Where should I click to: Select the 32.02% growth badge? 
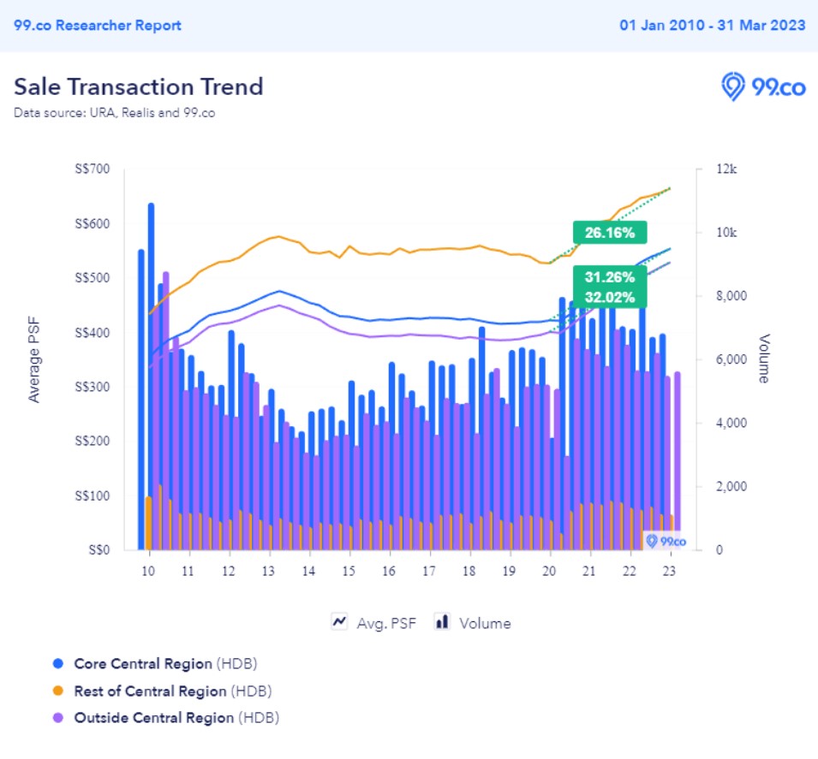coord(610,298)
